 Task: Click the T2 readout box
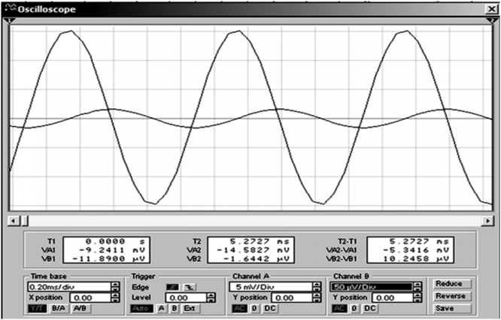[250, 250]
